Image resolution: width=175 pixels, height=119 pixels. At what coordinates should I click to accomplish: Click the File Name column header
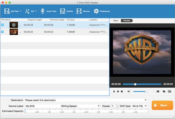pos(6,20)
